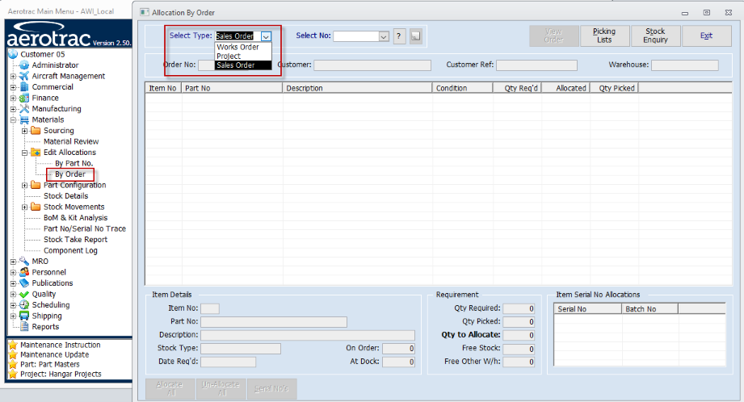The width and height of the screenshot is (744, 402).
Task: Click the small icon button next to help
Action: 416,36
